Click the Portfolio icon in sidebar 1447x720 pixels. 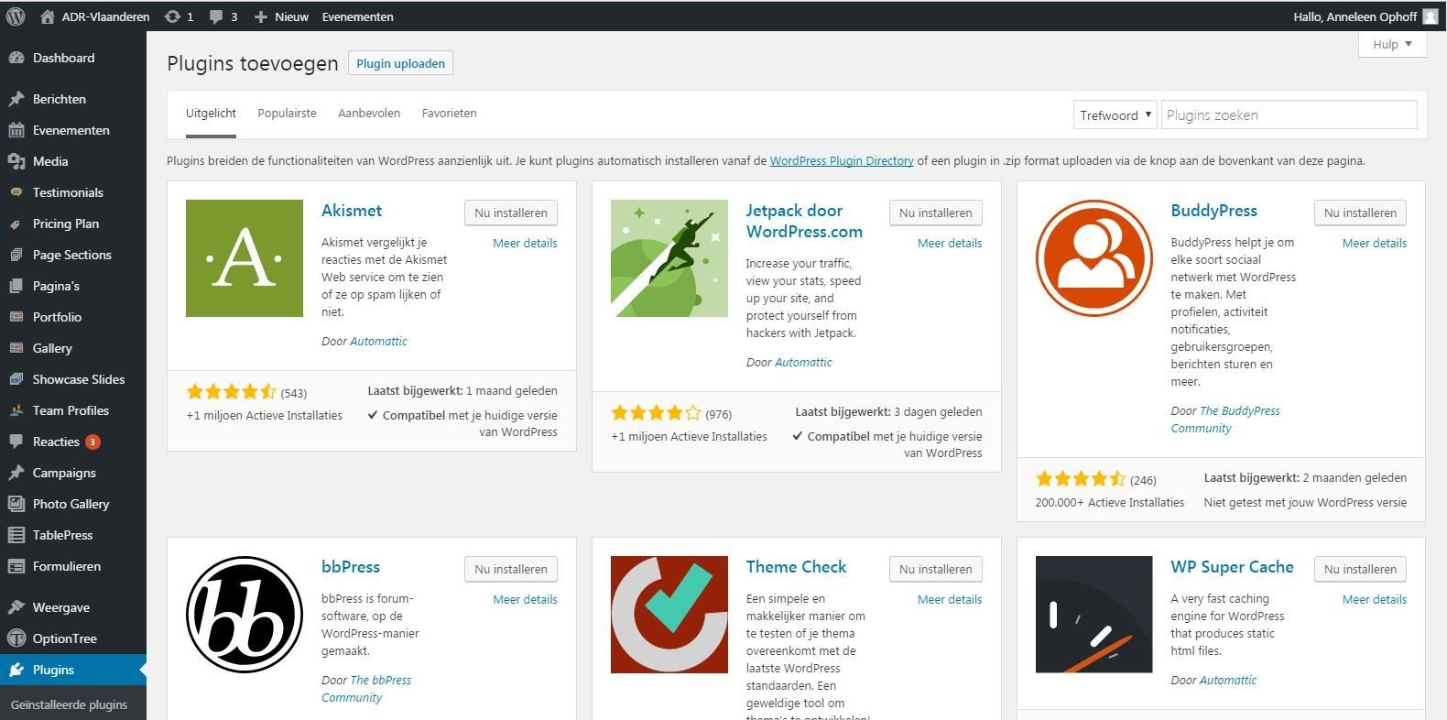[x=16, y=317]
